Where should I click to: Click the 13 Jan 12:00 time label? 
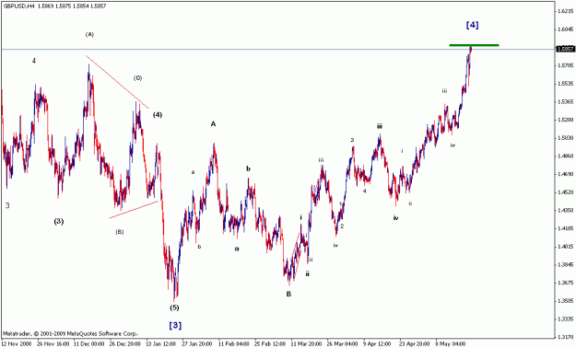pos(161,344)
